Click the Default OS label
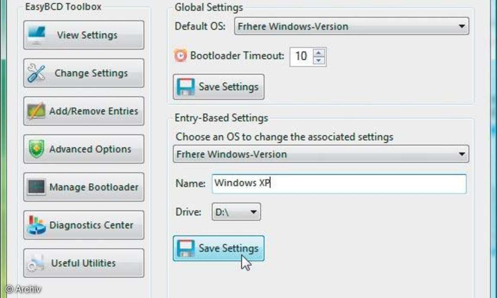 pos(200,26)
